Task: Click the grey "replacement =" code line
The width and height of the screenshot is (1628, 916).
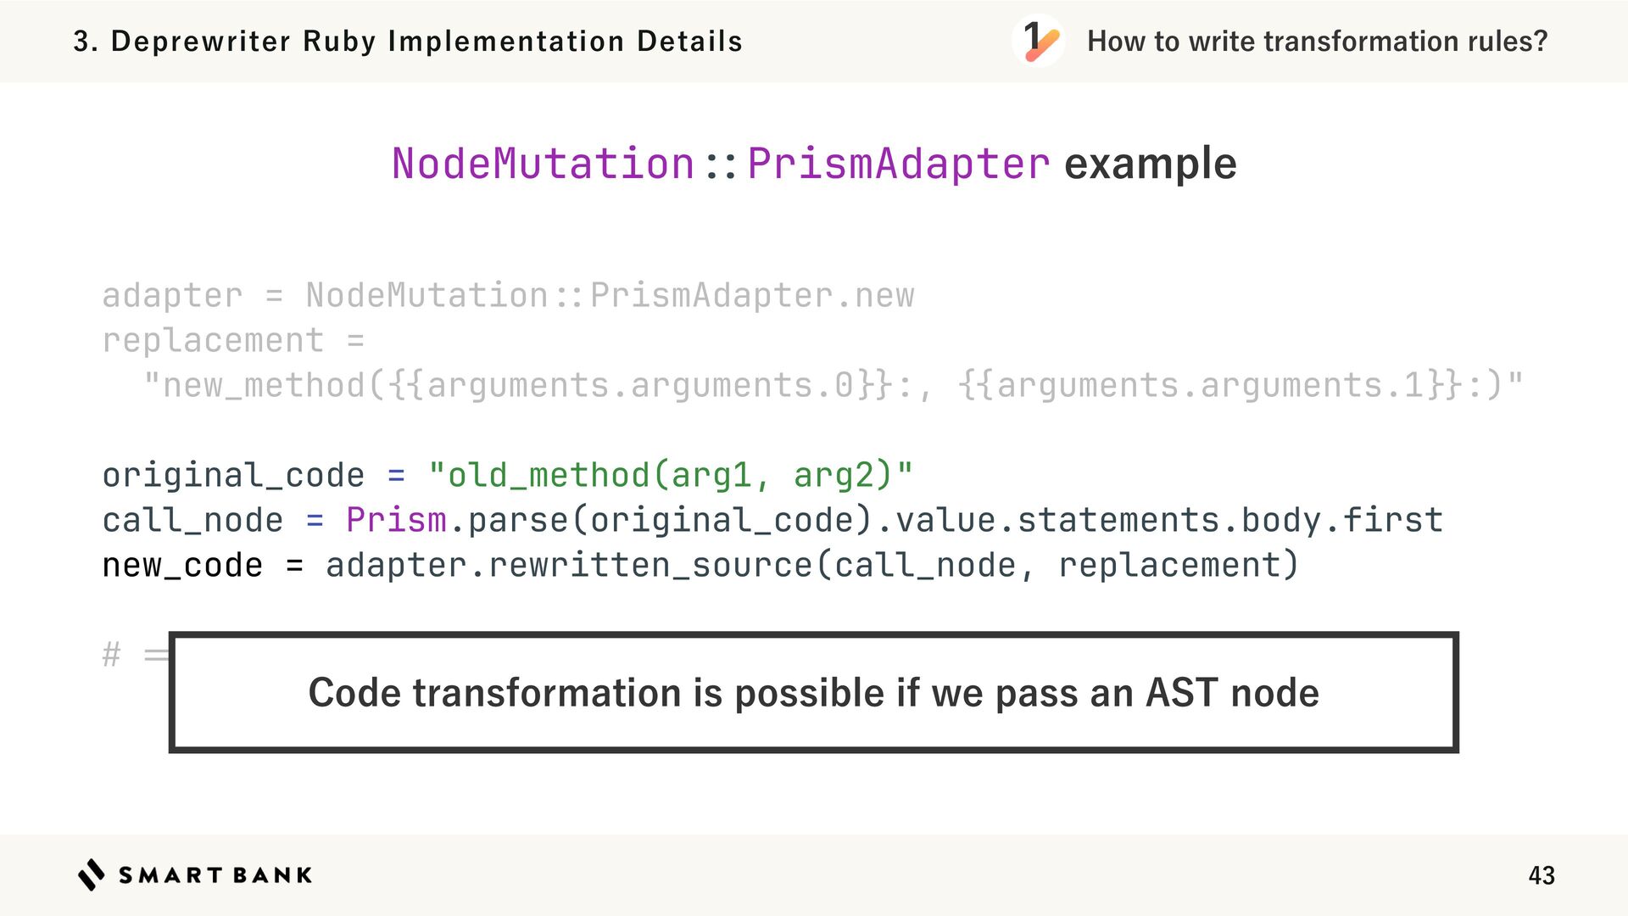Action: point(233,340)
